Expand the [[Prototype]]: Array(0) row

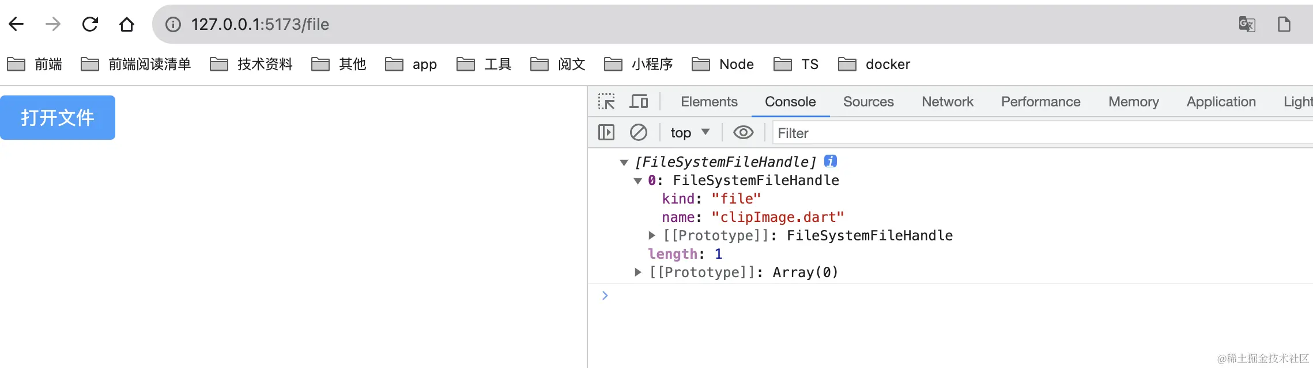click(x=637, y=272)
